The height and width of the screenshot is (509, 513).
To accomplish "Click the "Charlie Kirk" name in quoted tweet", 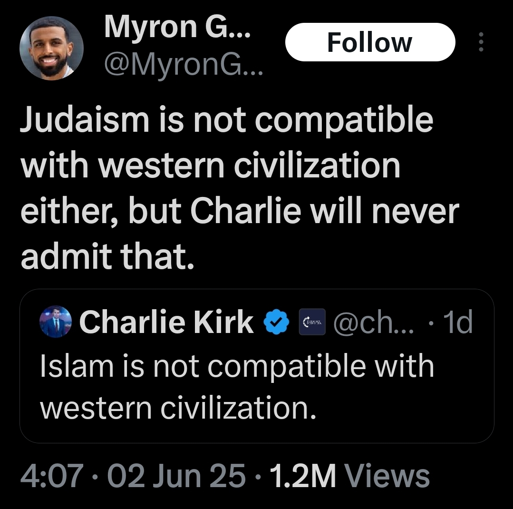I will [x=166, y=323].
